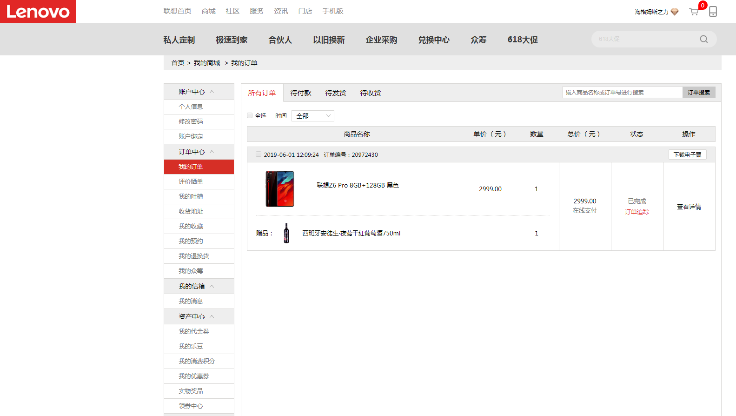Open 手机版 in the top bar
Screen dimensions: 736x416
[333, 11]
